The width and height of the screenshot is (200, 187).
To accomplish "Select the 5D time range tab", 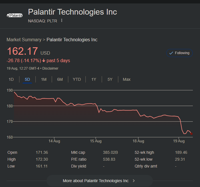I will [27, 79].
